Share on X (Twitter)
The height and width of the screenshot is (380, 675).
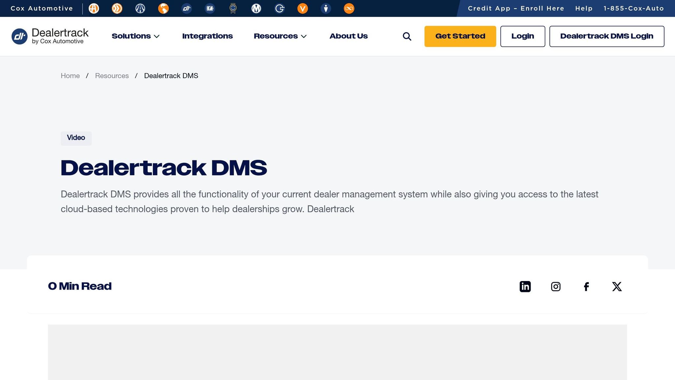617,286
